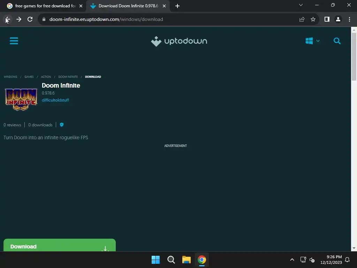
Task: Click the Doom Infinite game thumbnail
Action: click(21, 99)
